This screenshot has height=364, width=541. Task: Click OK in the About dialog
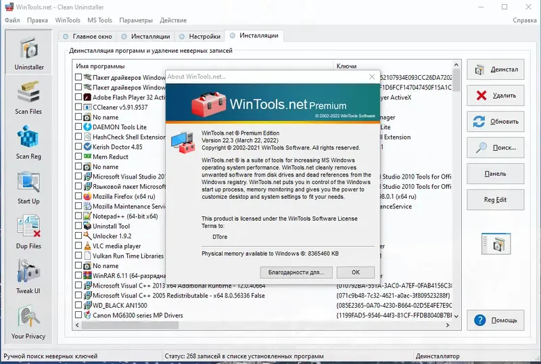pyautogui.click(x=356, y=272)
